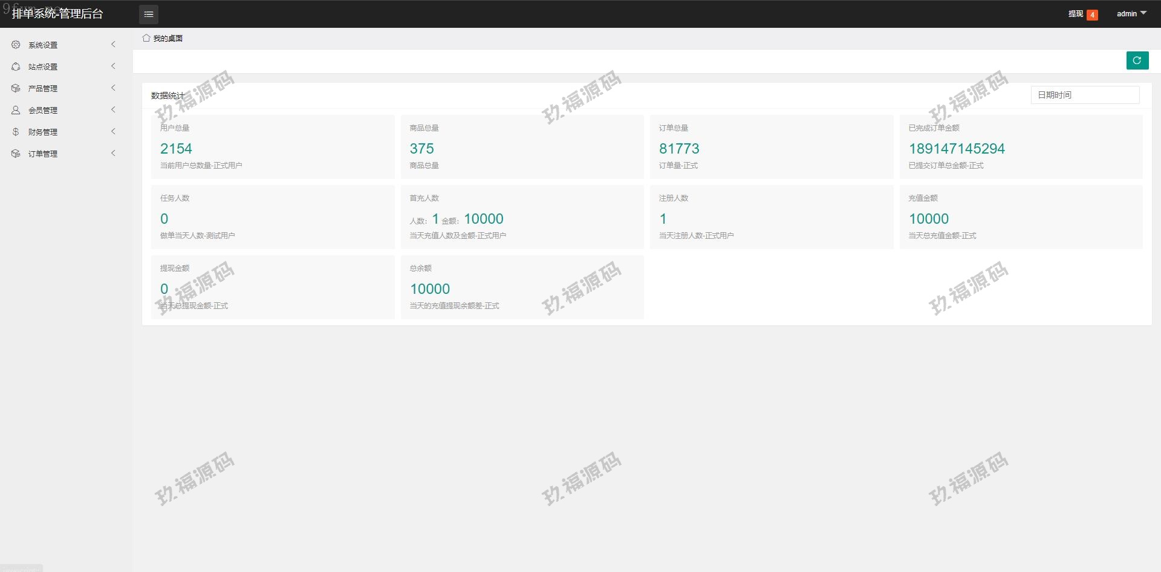Viewport: 1161px width, 572px height.
Task: Click the cube icon for 产品管理
Action: click(16, 88)
